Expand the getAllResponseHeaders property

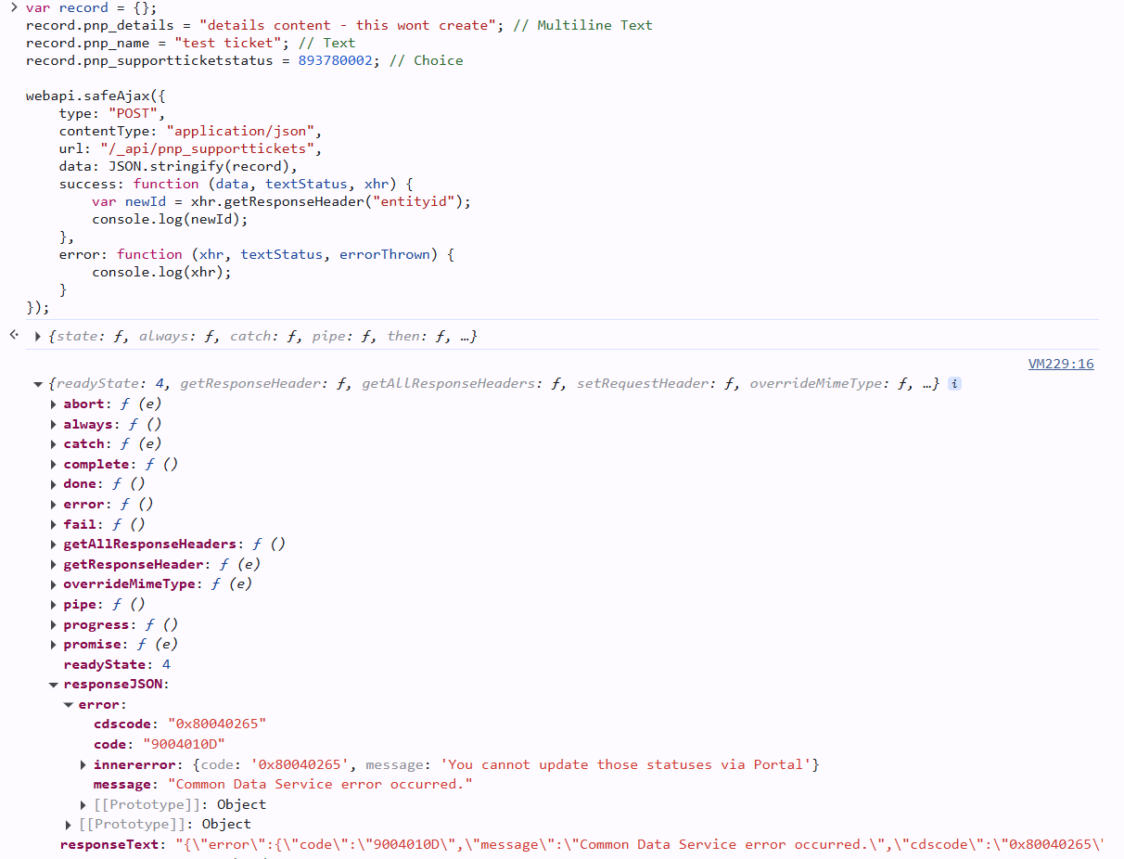53,544
